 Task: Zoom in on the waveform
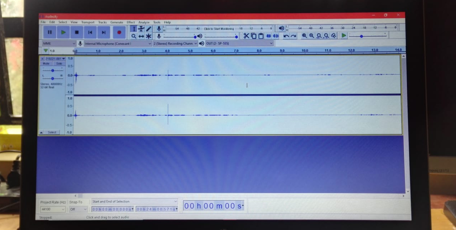pos(304,36)
